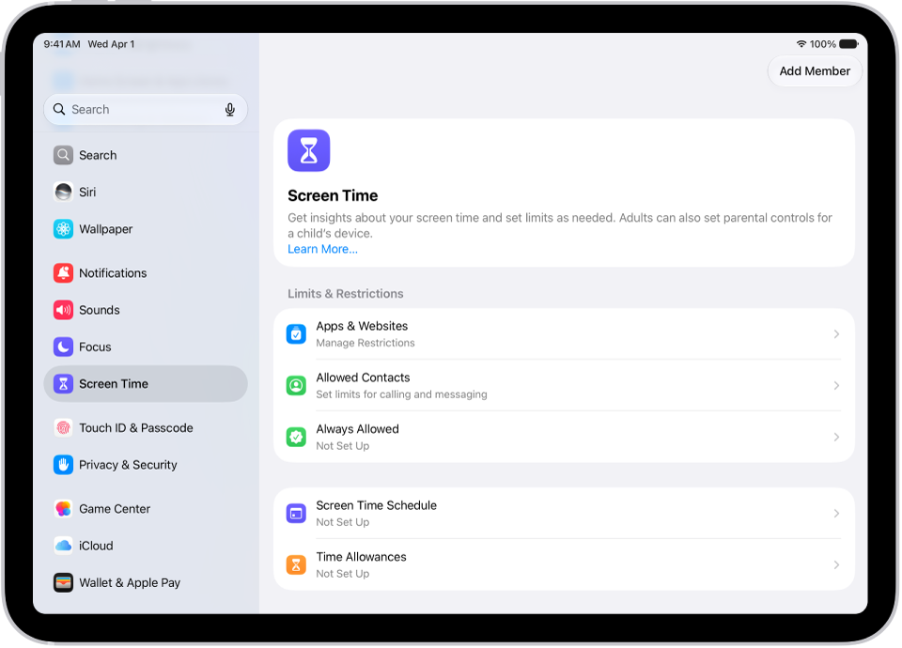This screenshot has height=648, width=902.
Task: Tap the Get insights description paragraph
Action: pyautogui.click(x=560, y=225)
